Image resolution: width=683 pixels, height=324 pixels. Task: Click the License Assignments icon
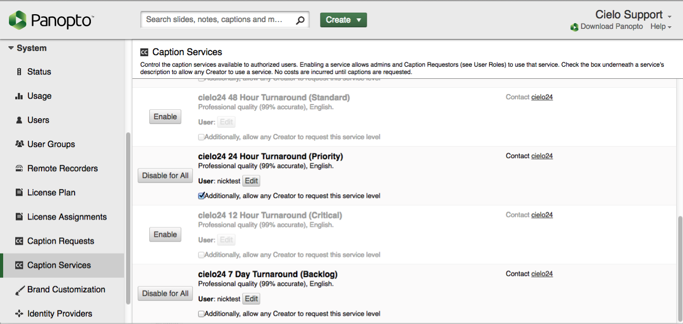tap(19, 217)
